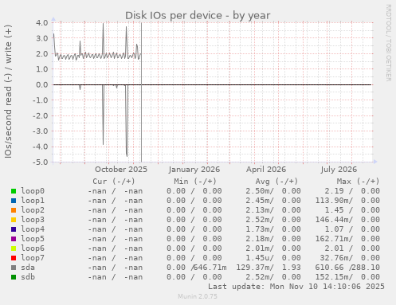This screenshot has width=396, height=305.
Task: Click the 'Min (-/+)' column header
Action: (x=195, y=182)
